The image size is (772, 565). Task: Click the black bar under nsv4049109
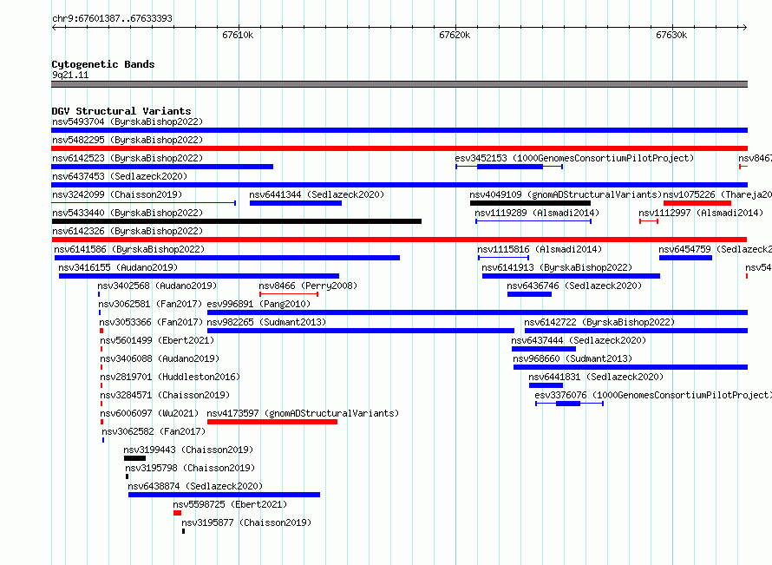[530, 203]
